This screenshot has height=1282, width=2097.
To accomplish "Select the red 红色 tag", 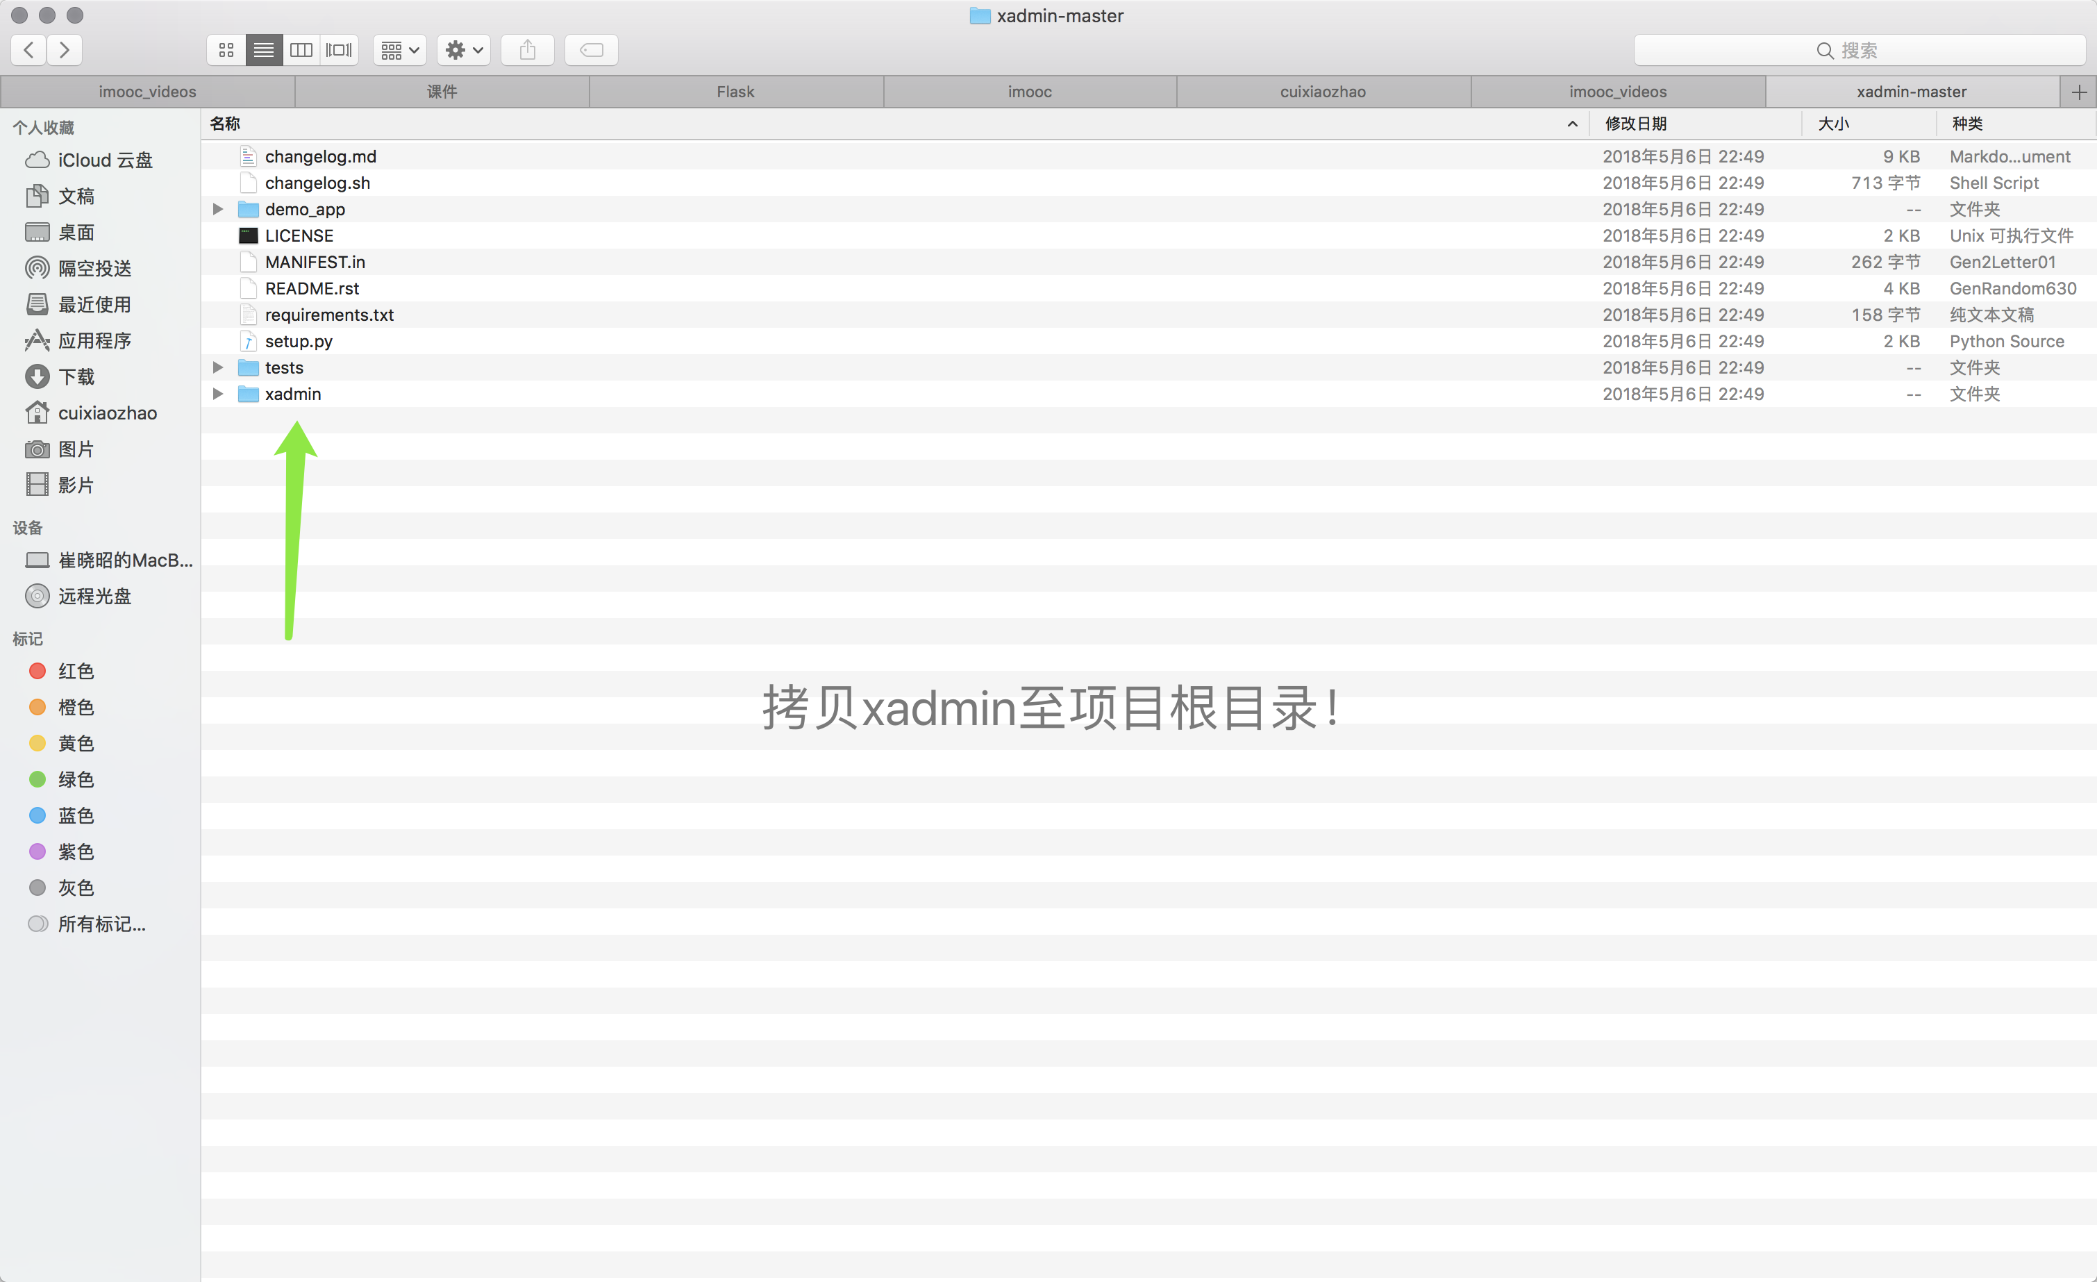I will pos(75,671).
